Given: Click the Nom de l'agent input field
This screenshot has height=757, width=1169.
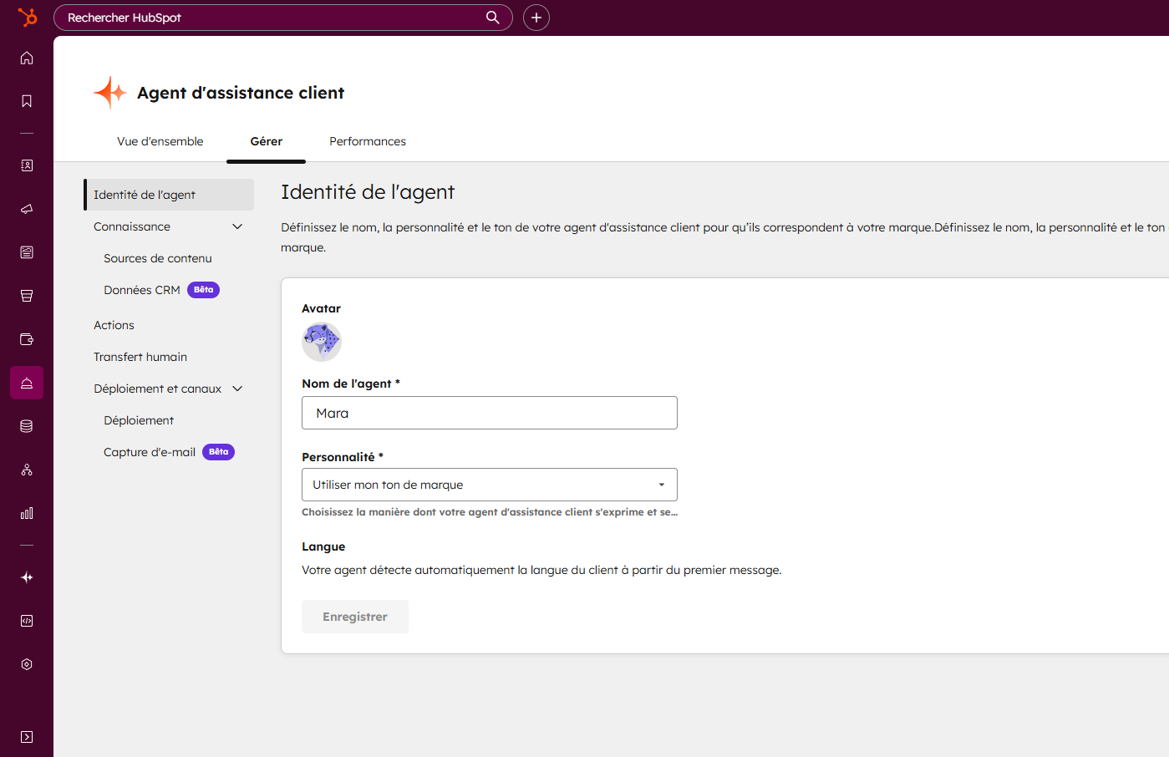Looking at the screenshot, I should point(489,413).
